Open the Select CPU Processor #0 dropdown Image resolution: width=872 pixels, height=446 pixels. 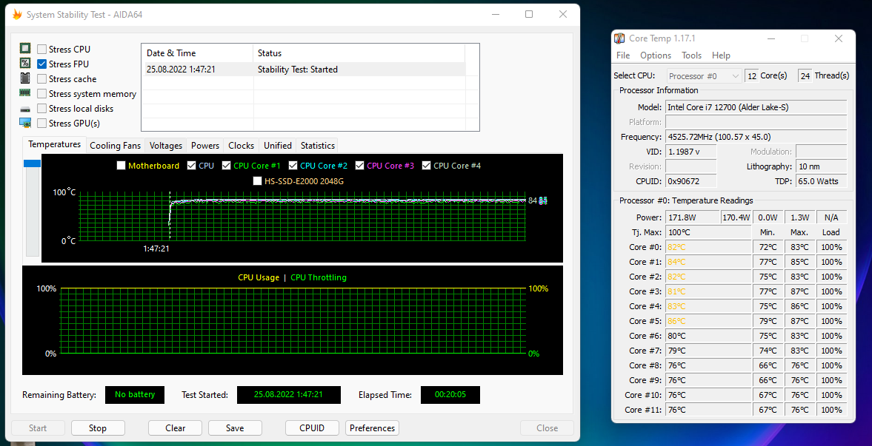704,76
